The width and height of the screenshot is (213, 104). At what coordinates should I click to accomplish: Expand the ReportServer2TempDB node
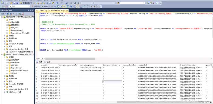click(x=7, y=33)
